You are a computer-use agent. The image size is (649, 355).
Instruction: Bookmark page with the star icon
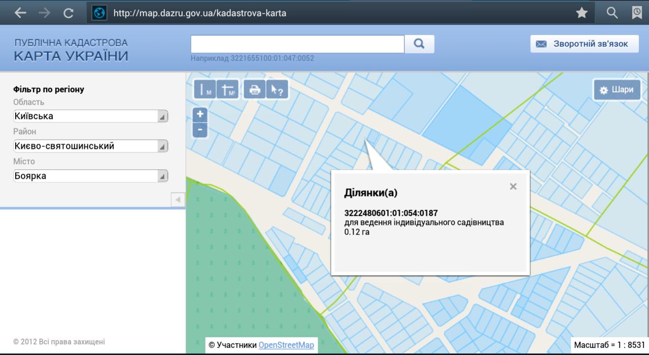582,13
